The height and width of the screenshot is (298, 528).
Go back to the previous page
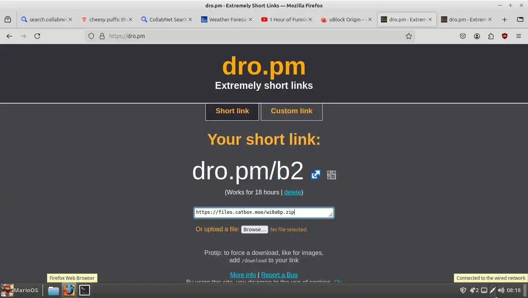pos(9,36)
